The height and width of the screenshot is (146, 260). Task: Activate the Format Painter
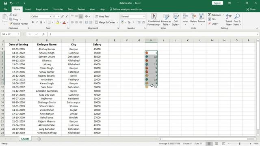coord(19,24)
